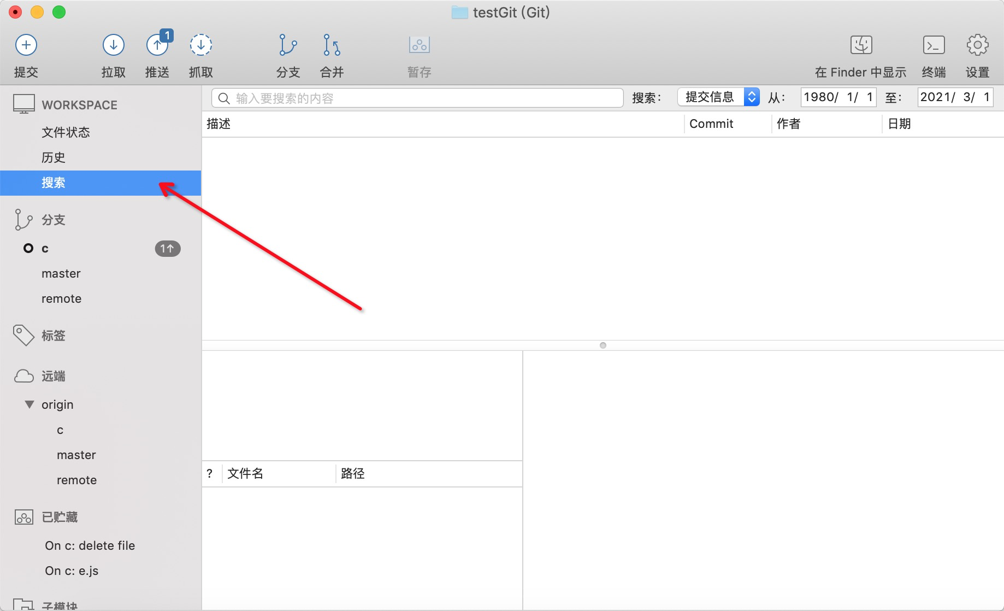The image size is (1004, 611).
Task: Switch to the 文件状态 view
Action: pos(66,132)
